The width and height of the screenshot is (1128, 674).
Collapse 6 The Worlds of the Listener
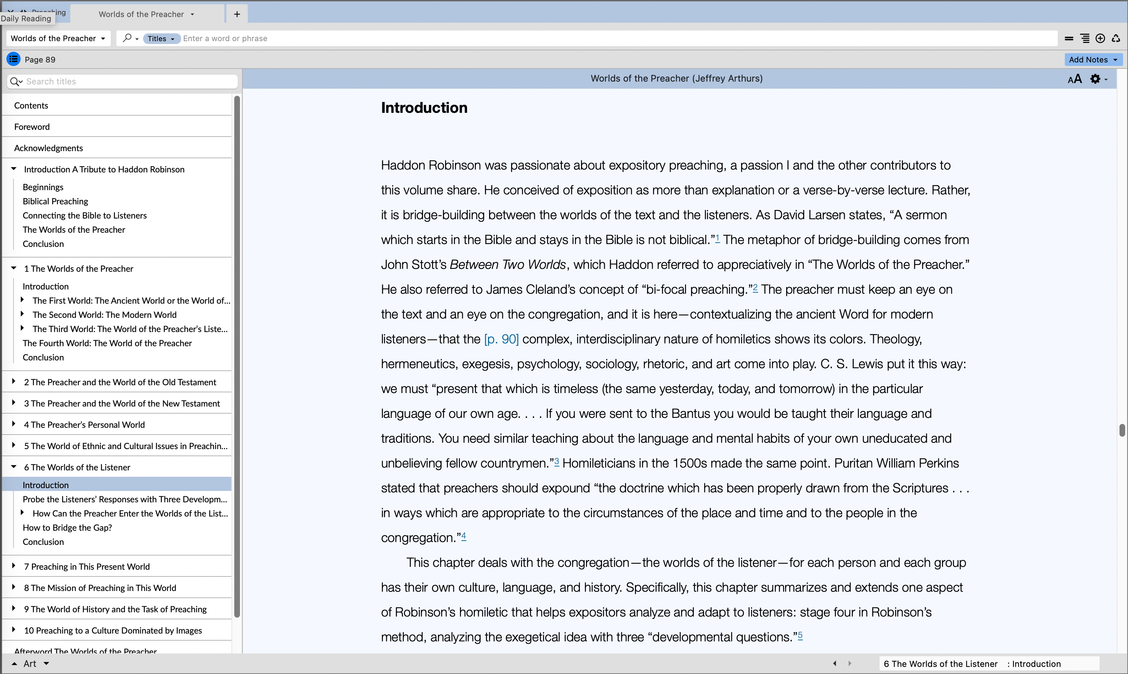(13, 466)
